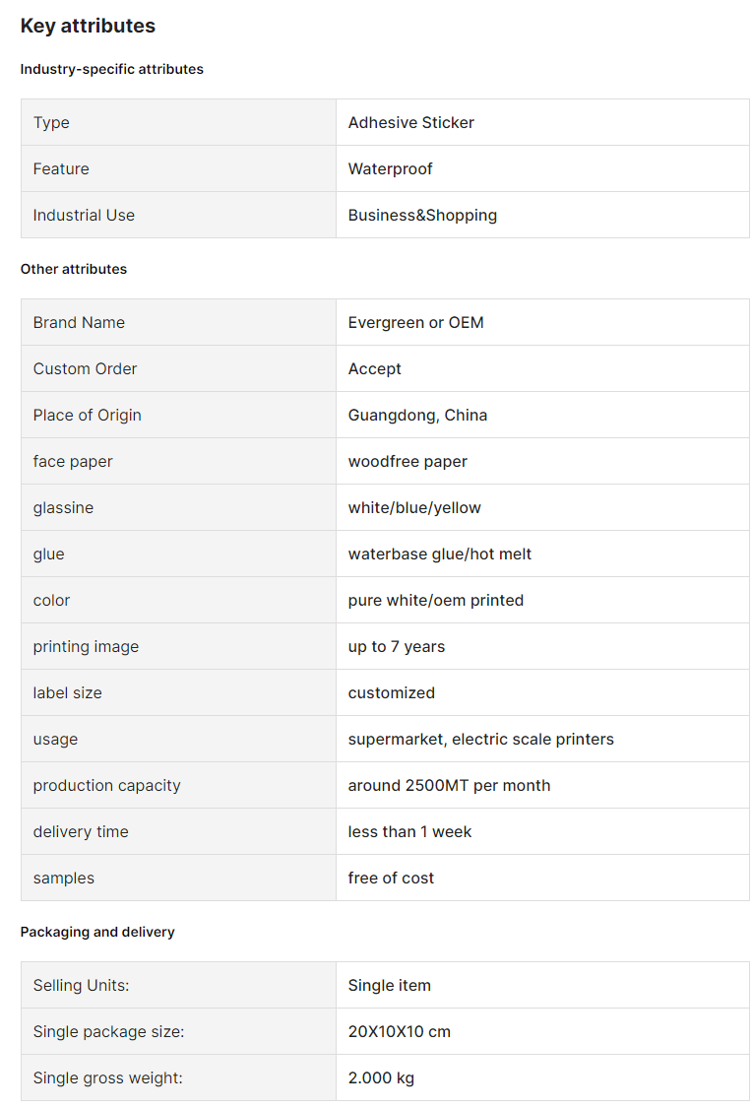Click the 20X10X10 cm package size

[x=399, y=1032]
